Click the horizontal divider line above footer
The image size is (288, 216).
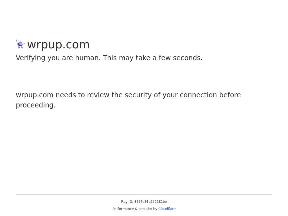point(144,194)
